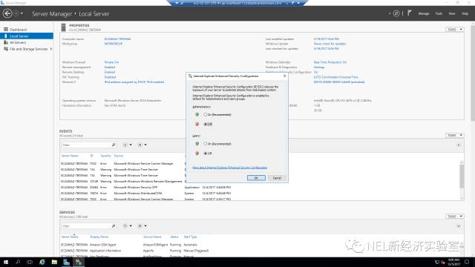The image size is (475, 267).
Task: Click Cancel in IE Enhanced Security dialog
Action: click(x=277, y=178)
